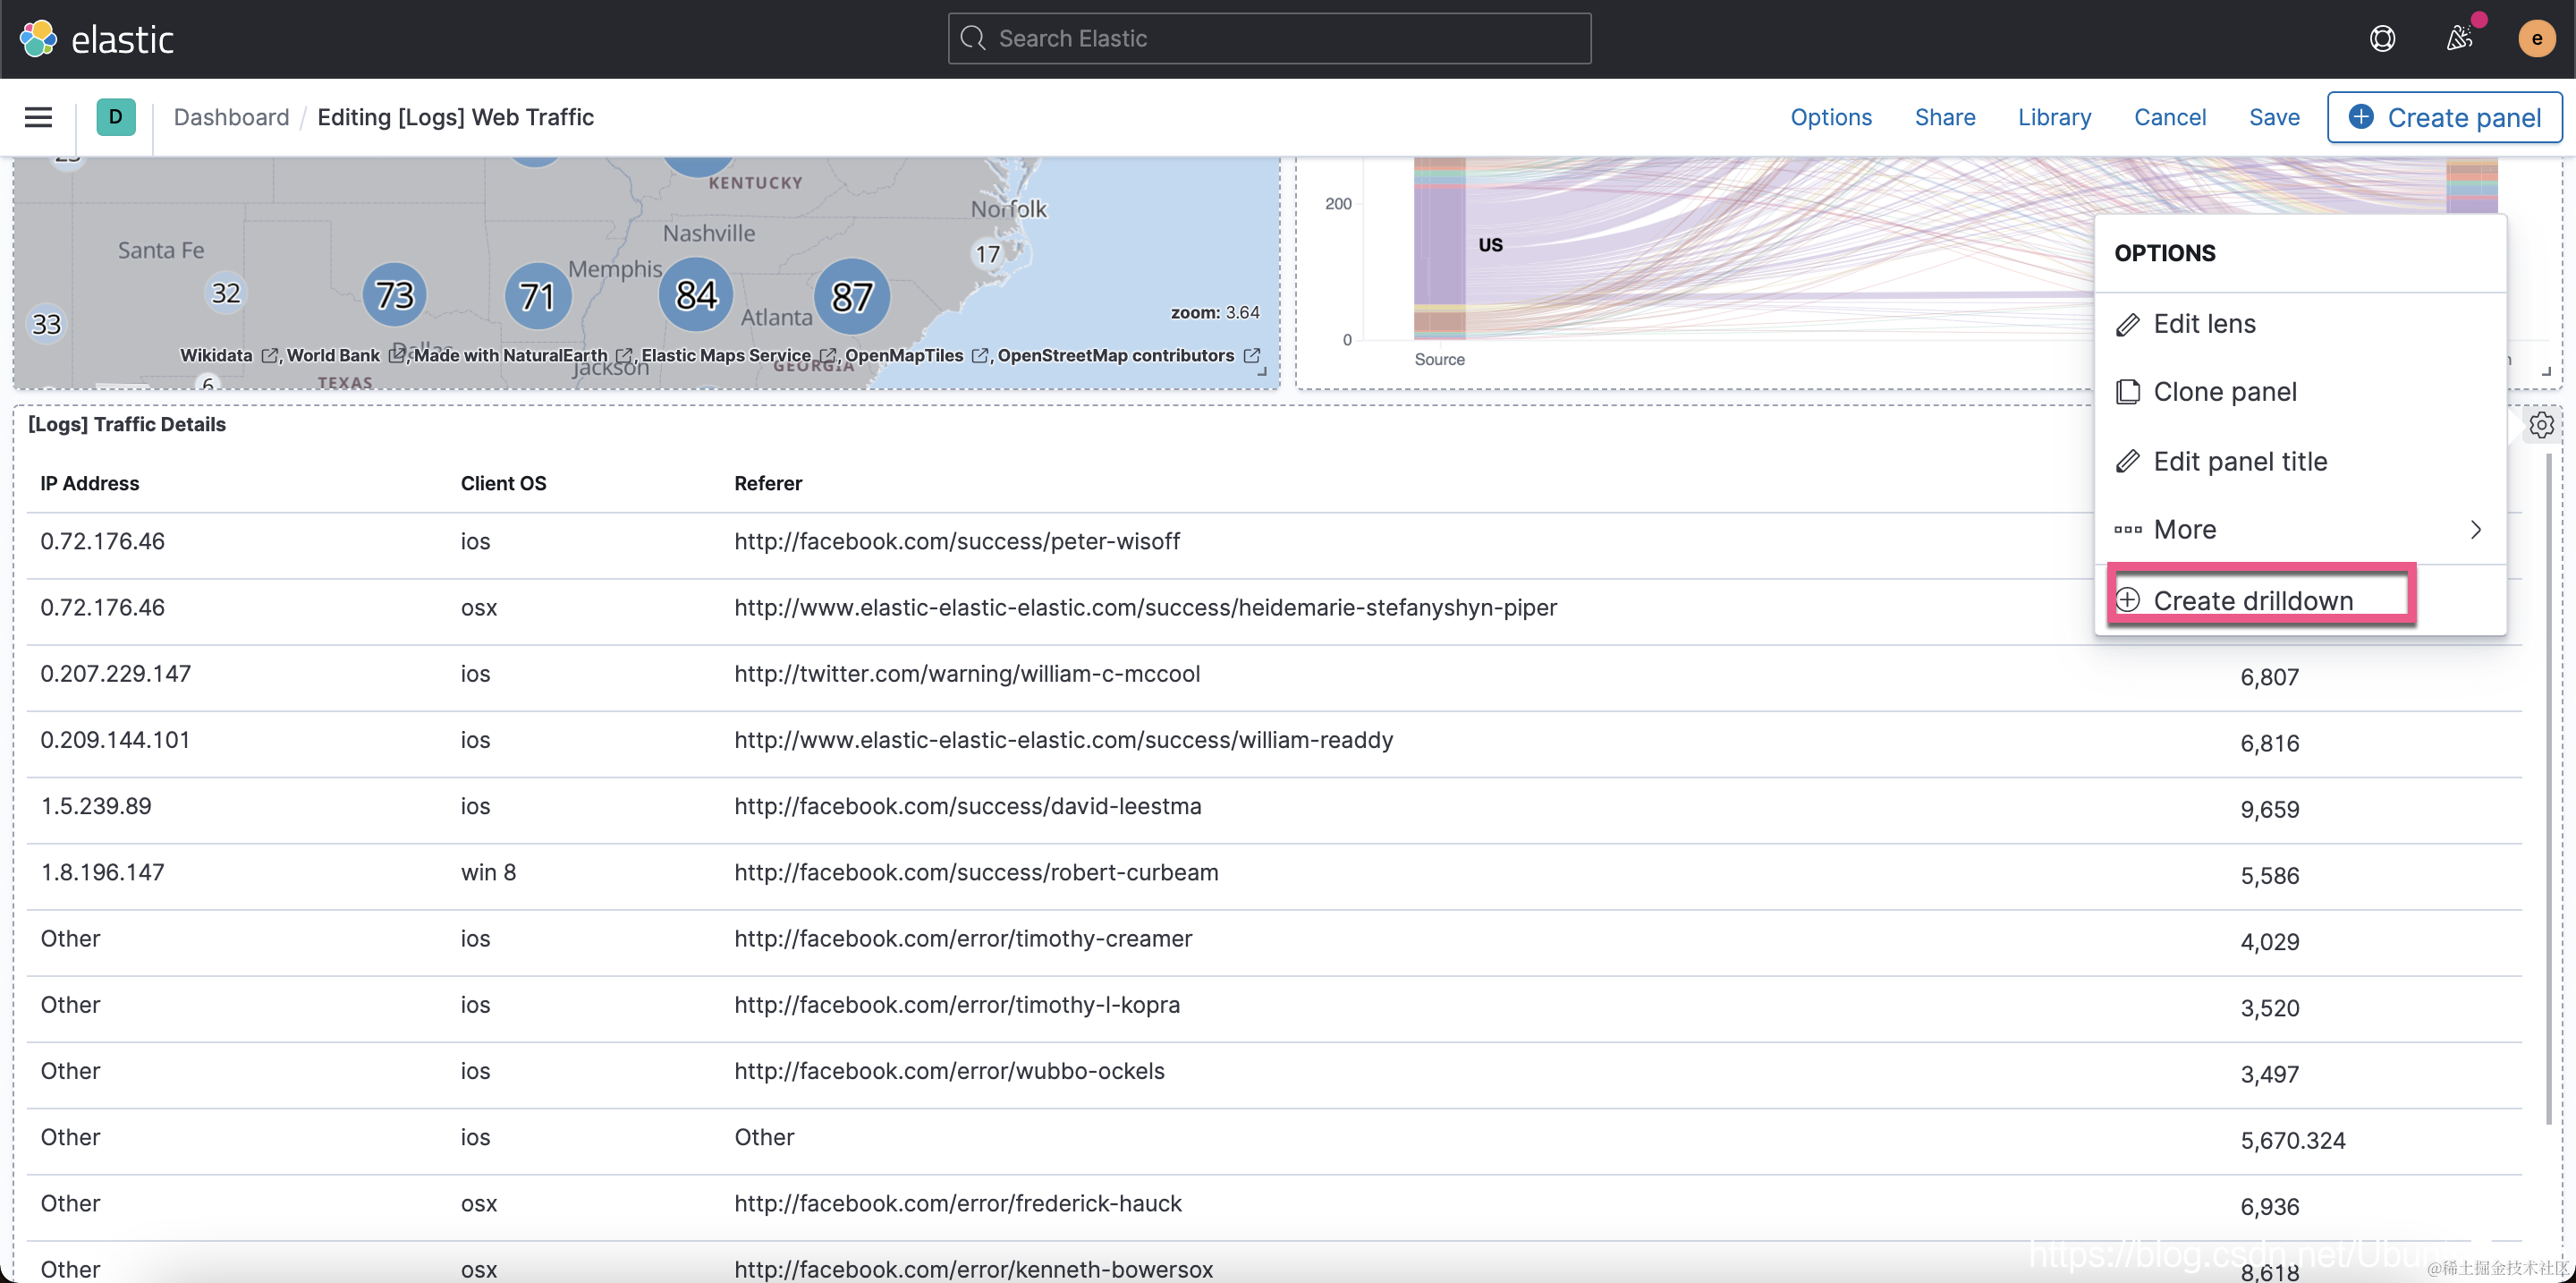Select Edit lens menu option
This screenshot has height=1283, width=2576.
(x=2204, y=324)
